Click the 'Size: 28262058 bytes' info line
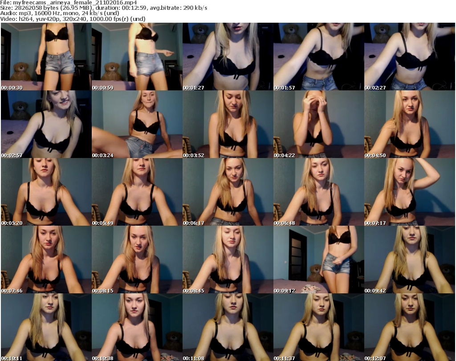Viewport: 456px width, 361px height. 103,8
